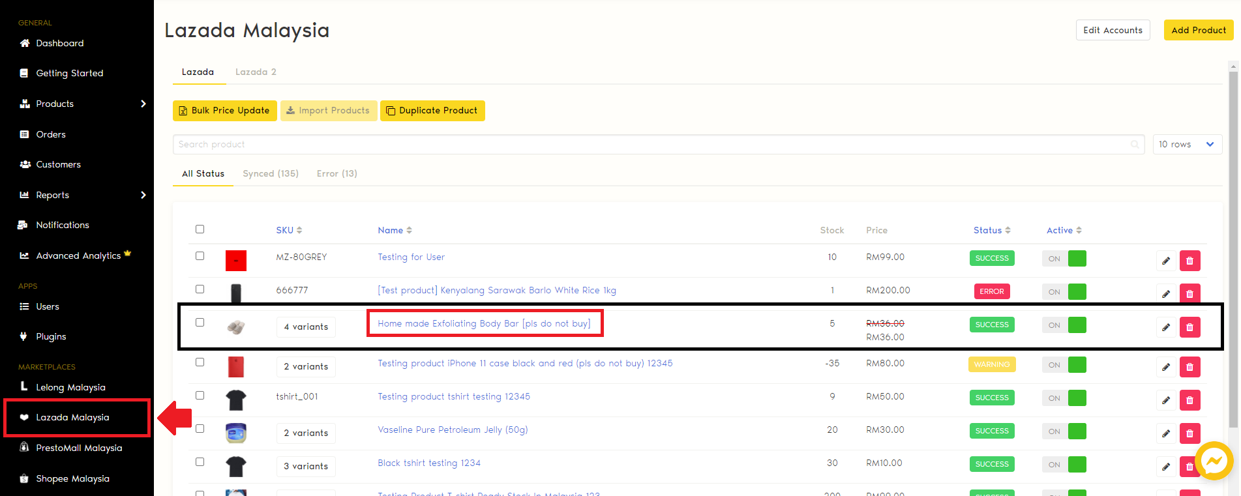Open the Messenger chat bubble
The image size is (1241, 496).
coord(1214,461)
